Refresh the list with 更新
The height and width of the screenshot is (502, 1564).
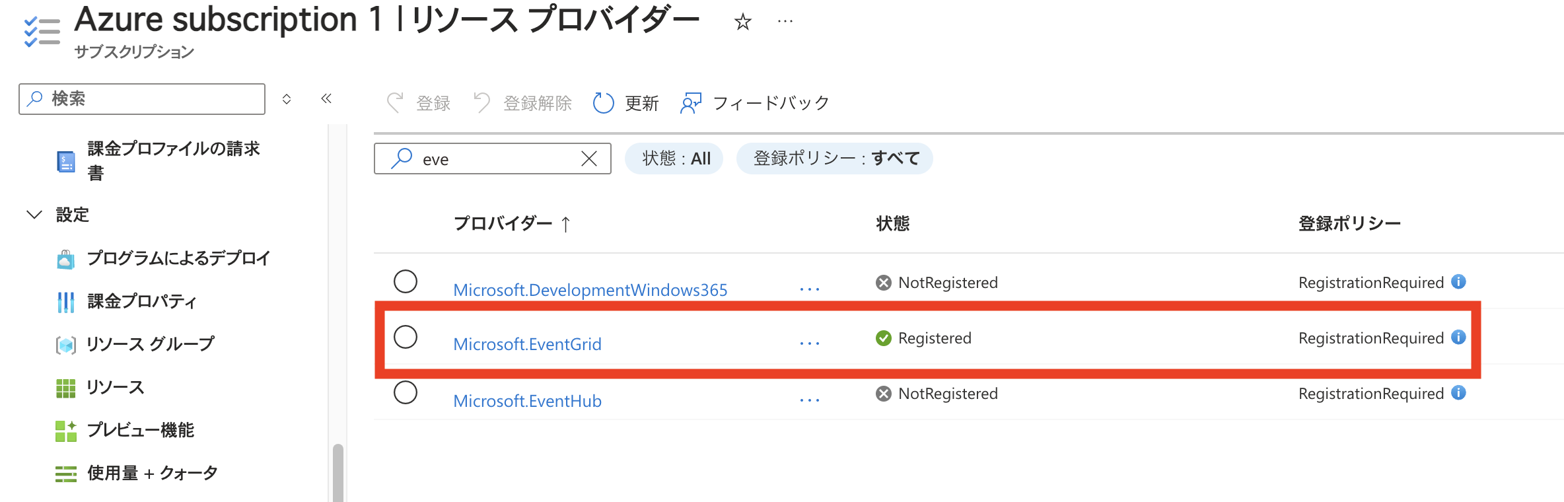pyautogui.click(x=626, y=103)
